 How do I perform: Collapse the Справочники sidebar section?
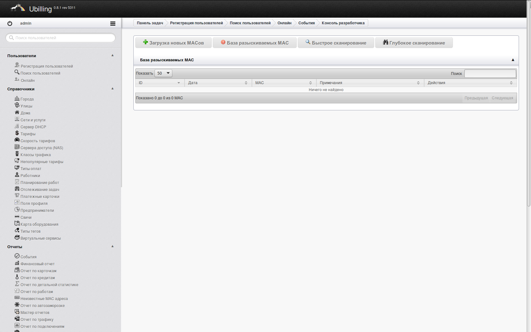click(x=113, y=89)
